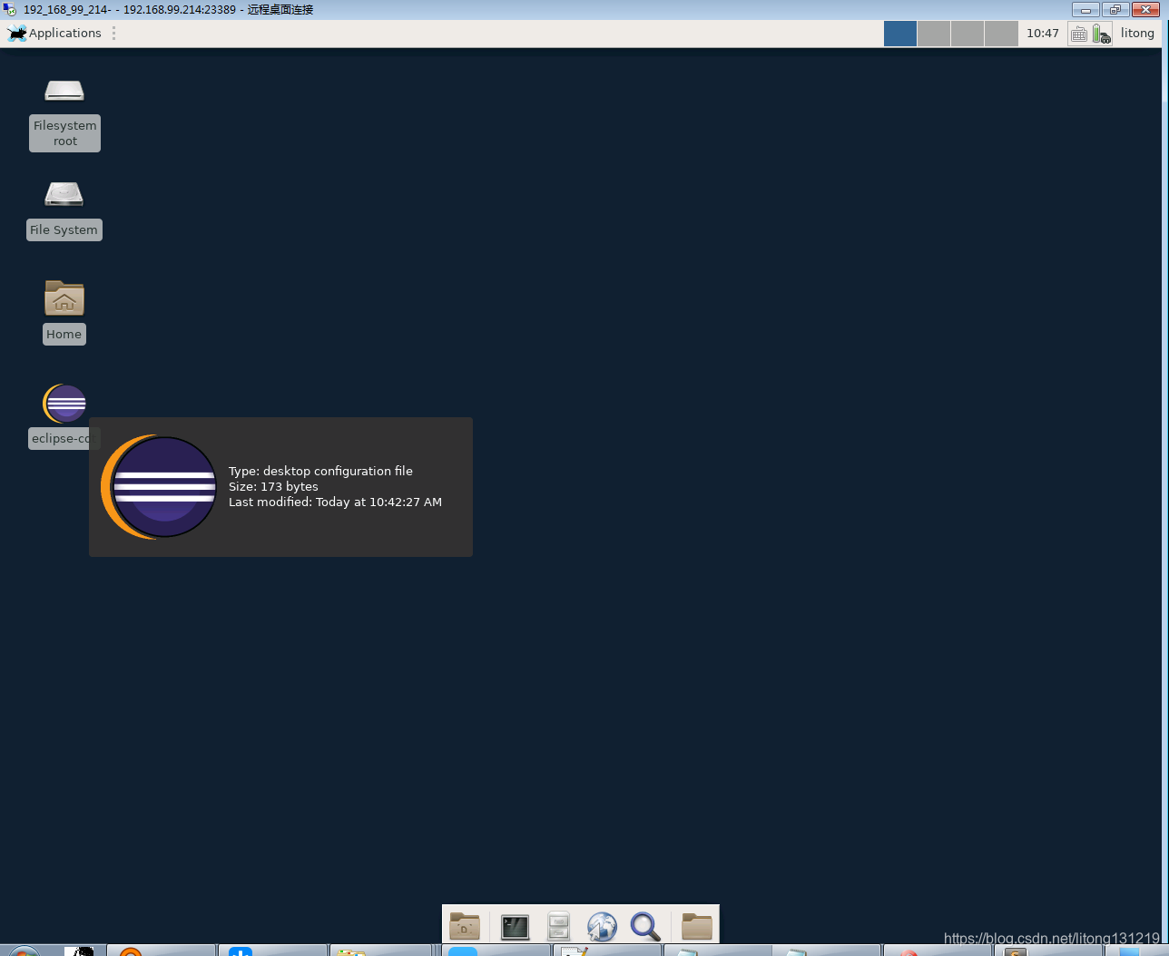Open the rightmost folder icon in the dock

coord(696,926)
